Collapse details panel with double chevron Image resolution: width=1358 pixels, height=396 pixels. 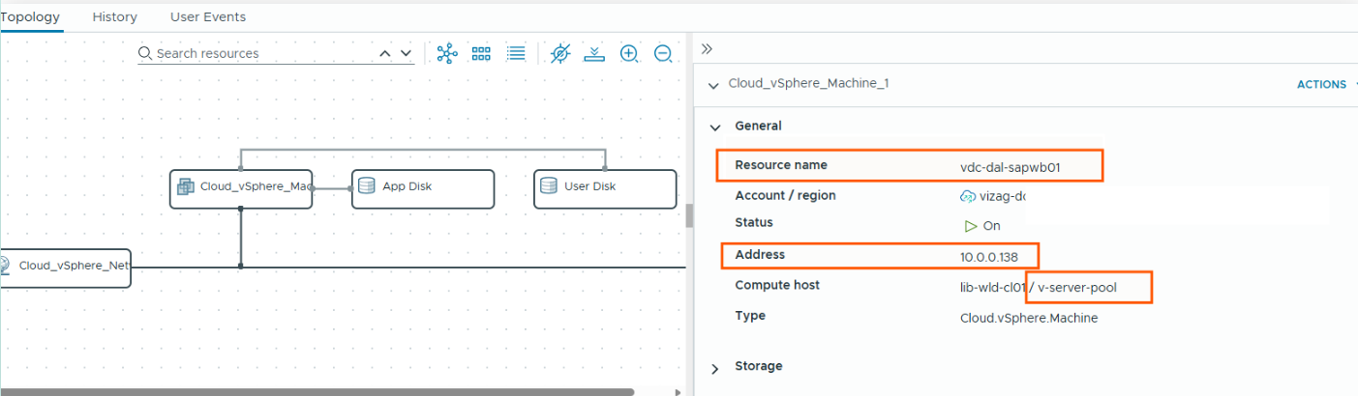707,48
